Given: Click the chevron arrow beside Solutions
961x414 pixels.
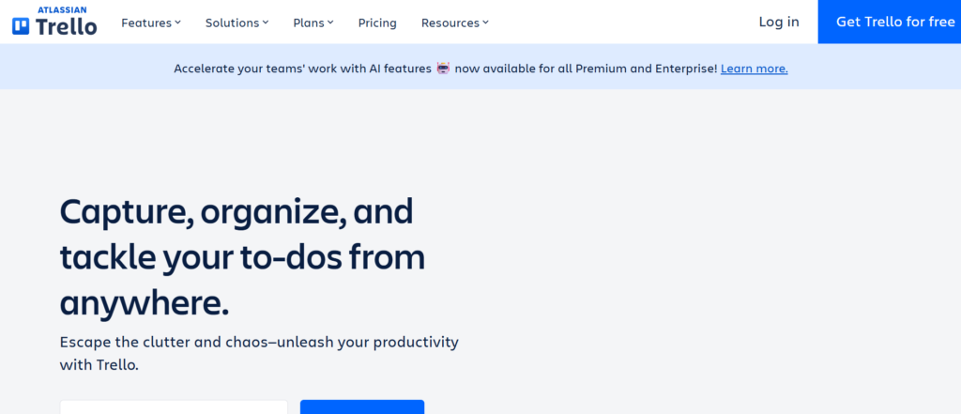Looking at the screenshot, I should tap(266, 23).
